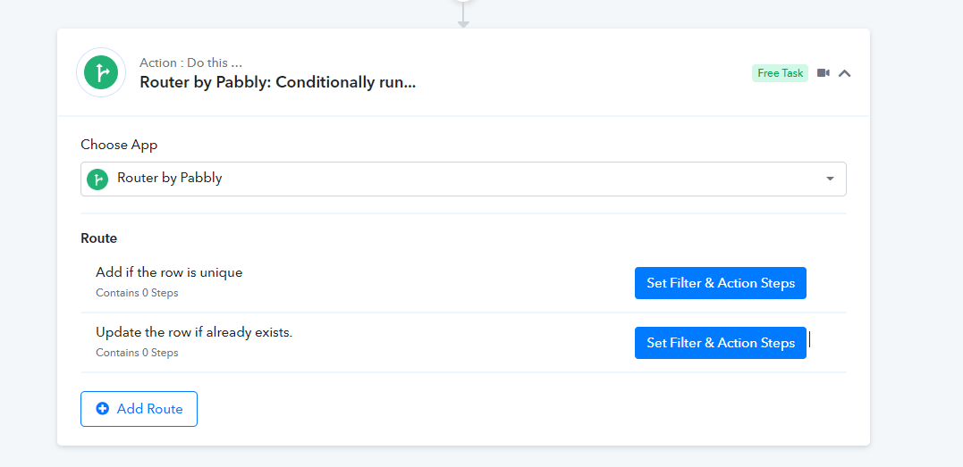
Task: Collapse the Router action step with chevron
Action: click(844, 73)
